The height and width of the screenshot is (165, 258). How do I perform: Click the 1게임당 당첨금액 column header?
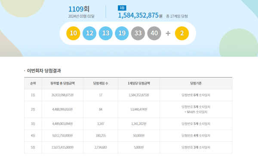[x=139, y=84]
